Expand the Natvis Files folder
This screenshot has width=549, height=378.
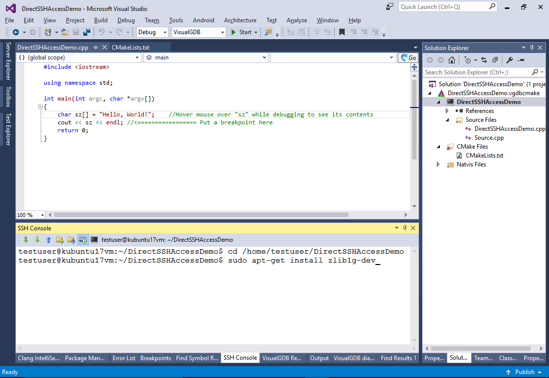point(438,164)
